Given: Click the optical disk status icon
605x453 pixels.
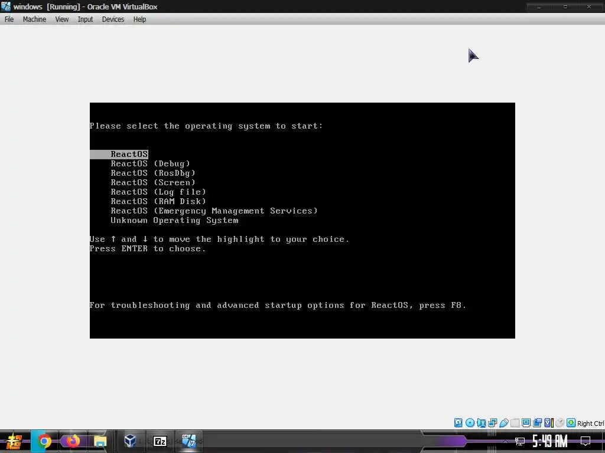Looking at the screenshot, I should tap(470, 422).
